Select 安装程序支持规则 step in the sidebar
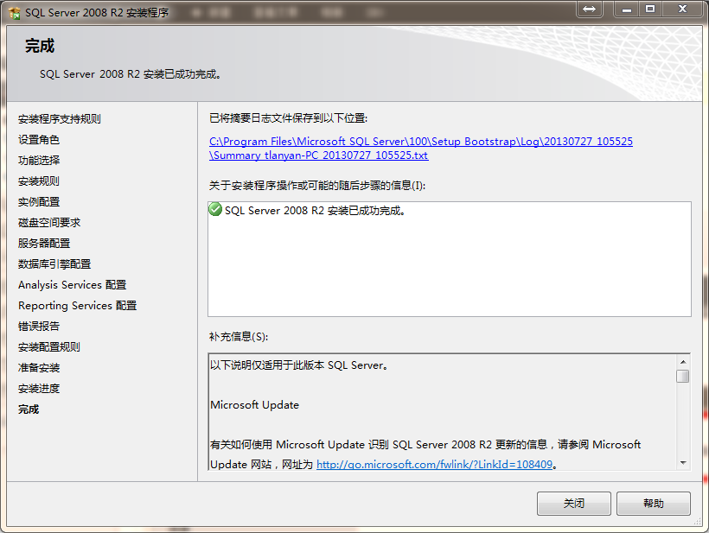The height and width of the screenshot is (533, 709). [x=60, y=119]
